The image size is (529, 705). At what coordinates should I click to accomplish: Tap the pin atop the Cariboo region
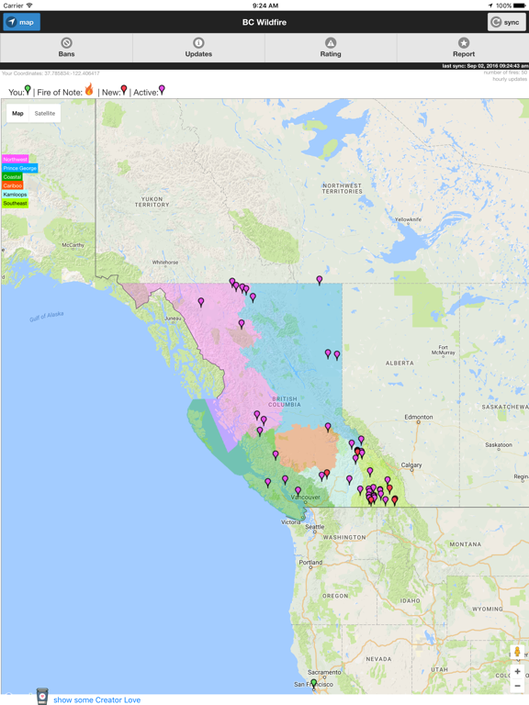pos(328,427)
